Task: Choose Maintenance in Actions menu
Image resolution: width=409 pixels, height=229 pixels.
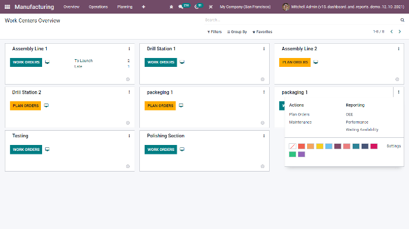Action: click(x=300, y=122)
